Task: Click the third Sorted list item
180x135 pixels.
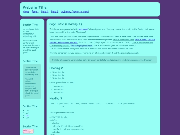Action: (x=58, y=92)
